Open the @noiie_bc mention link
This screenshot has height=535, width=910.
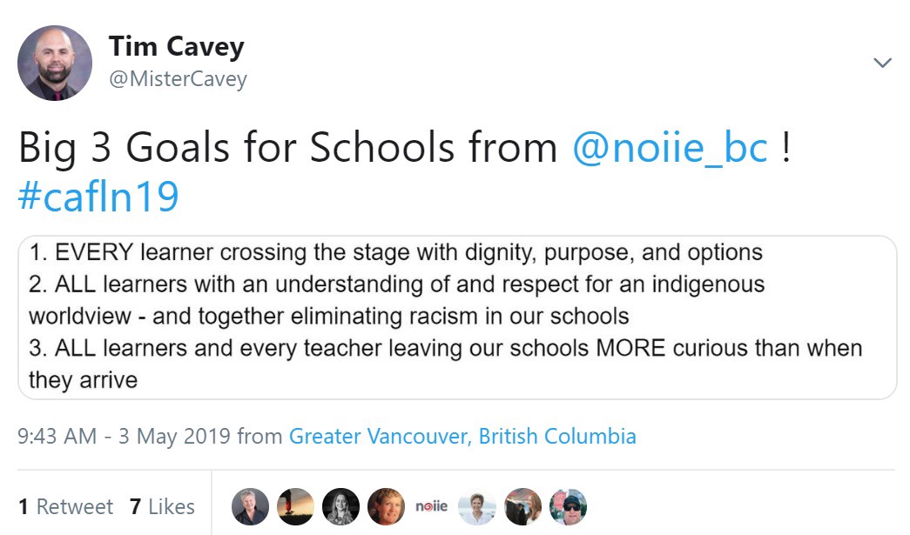click(671, 148)
